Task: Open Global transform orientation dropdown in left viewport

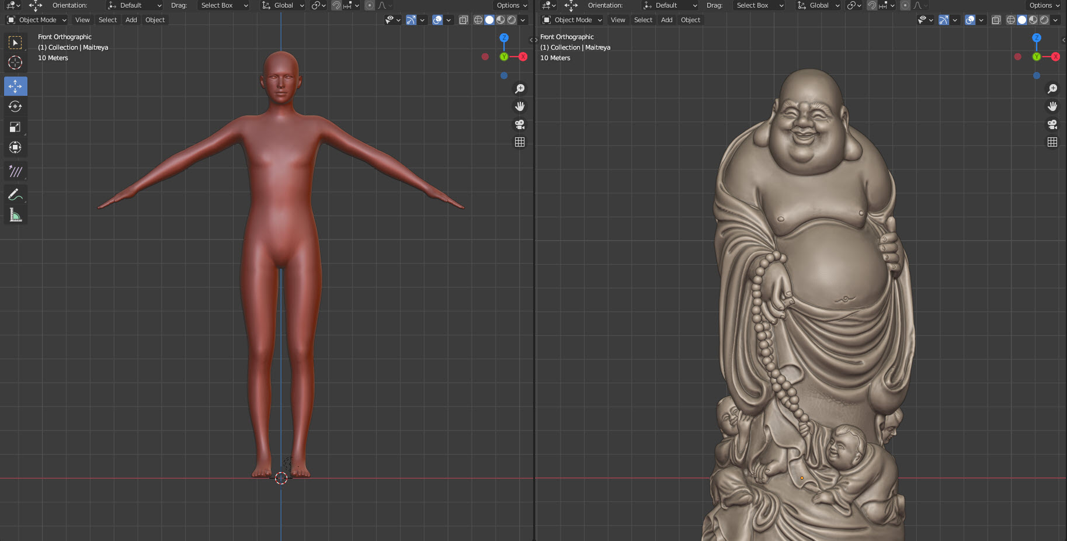Action: [283, 5]
